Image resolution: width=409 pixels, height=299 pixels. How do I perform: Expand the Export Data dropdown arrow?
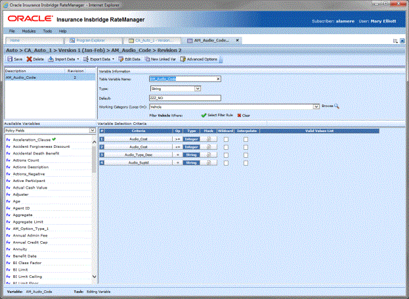pyautogui.click(x=113, y=59)
